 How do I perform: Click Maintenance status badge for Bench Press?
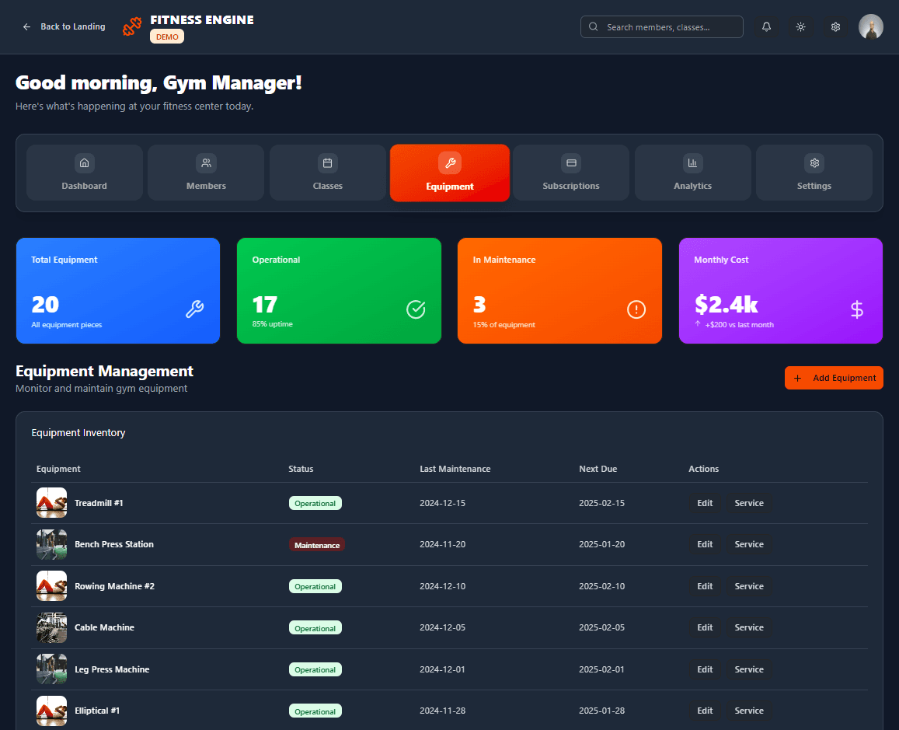(x=316, y=545)
